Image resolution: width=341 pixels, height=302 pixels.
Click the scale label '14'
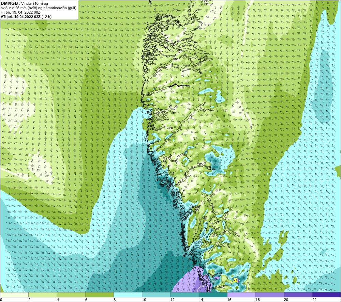pyautogui.click(x=201, y=300)
